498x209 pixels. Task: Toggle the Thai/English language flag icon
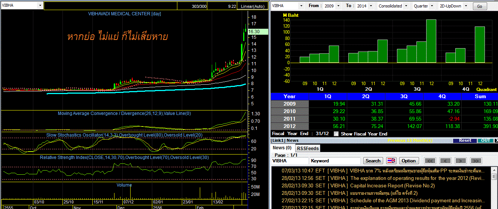click(391, 160)
